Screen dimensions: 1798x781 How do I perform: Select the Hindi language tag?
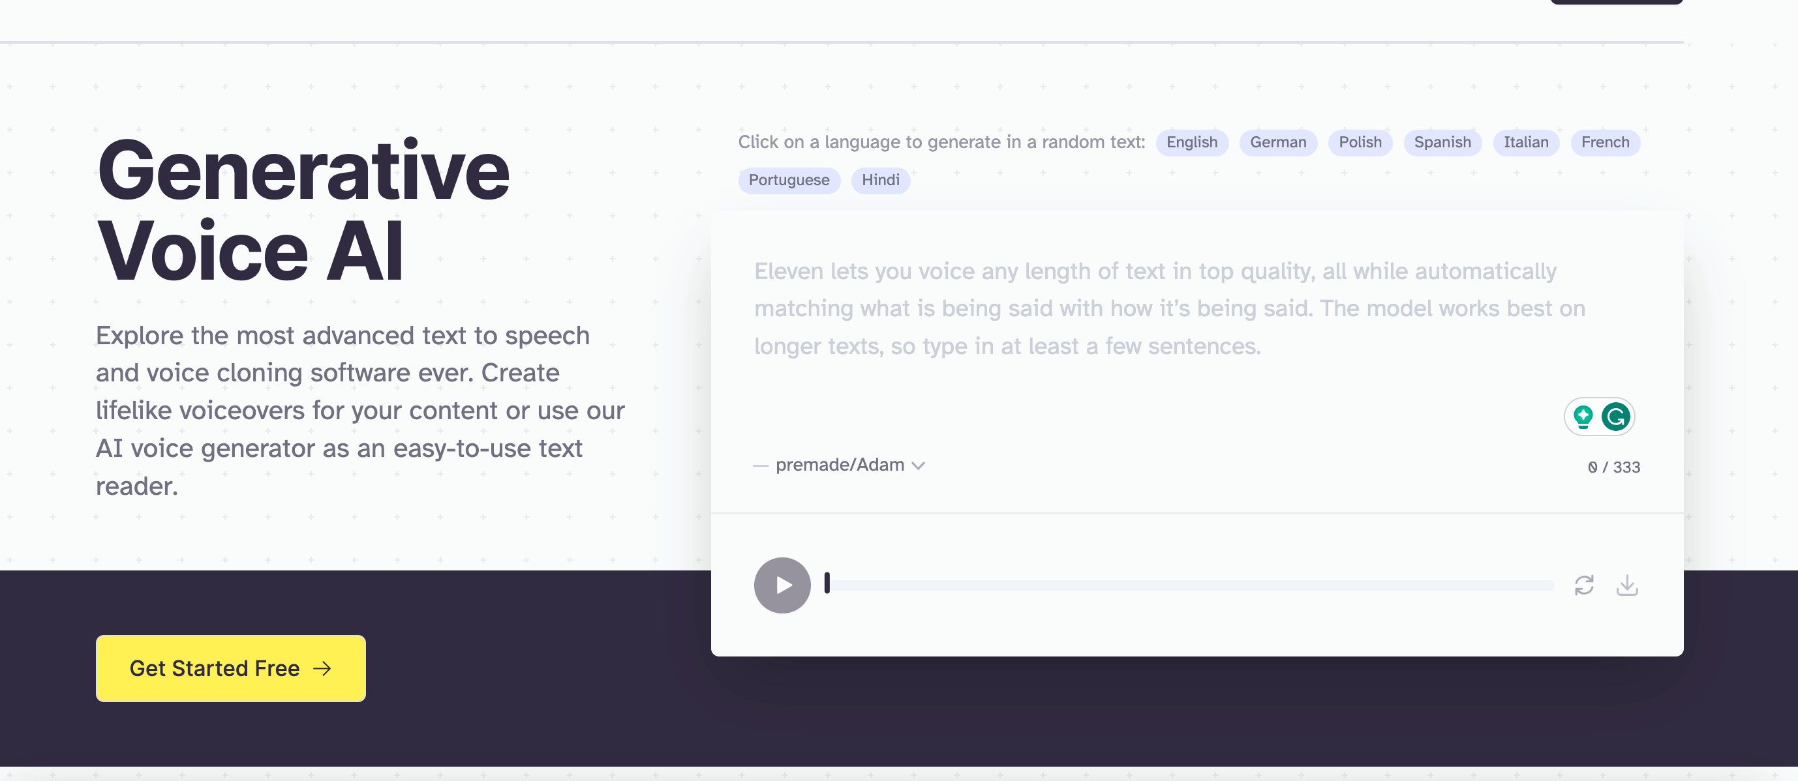tap(881, 180)
